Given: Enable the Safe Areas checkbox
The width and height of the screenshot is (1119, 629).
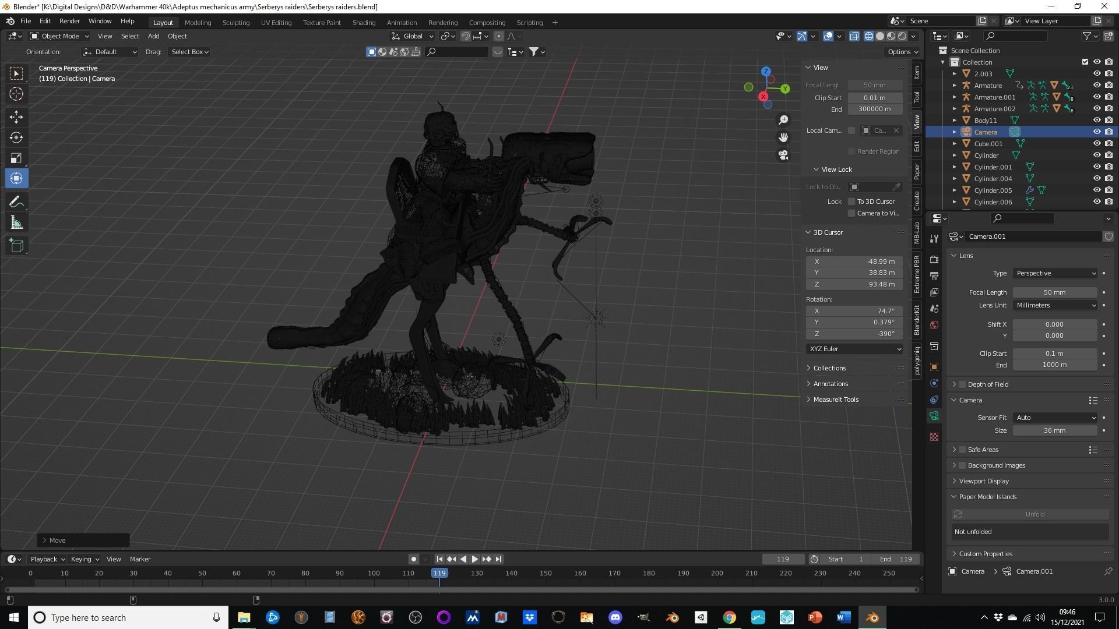Looking at the screenshot, I should (962, 450).
